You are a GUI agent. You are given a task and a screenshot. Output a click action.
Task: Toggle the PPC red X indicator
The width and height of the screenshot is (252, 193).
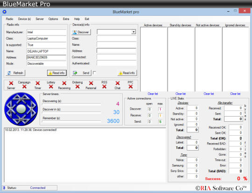[131, 87]
